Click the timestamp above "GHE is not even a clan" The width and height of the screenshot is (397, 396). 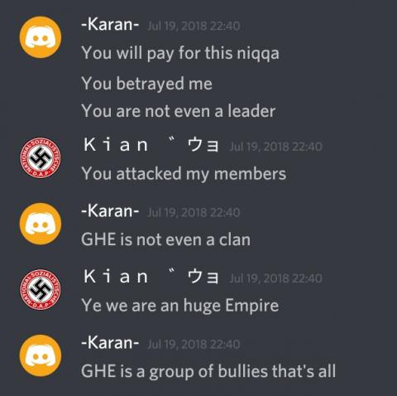point(194,213)
